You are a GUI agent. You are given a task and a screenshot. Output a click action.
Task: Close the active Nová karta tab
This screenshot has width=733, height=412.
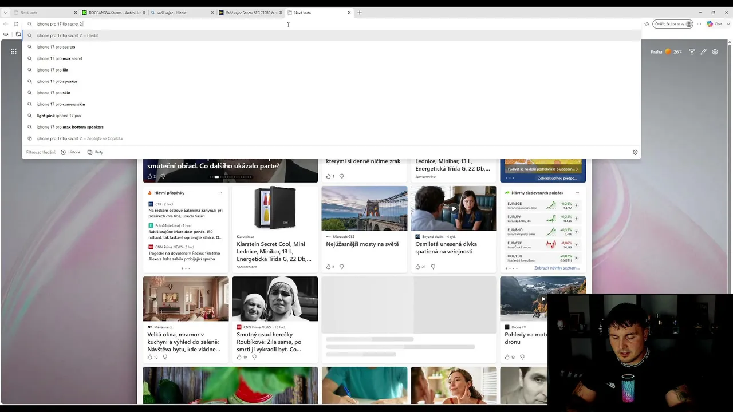[x=349, y=13]
